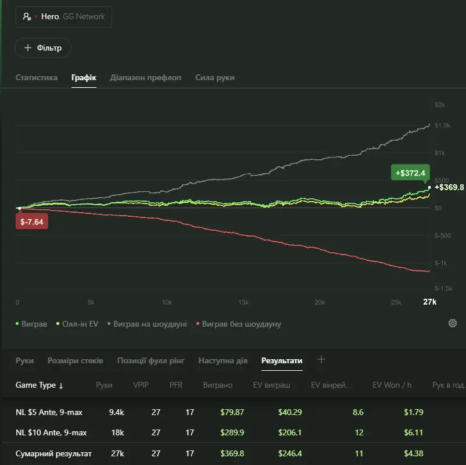This screenshot has height=465, width=466.
Task: Click the player icon next to Hero
Action: point(27,17)
